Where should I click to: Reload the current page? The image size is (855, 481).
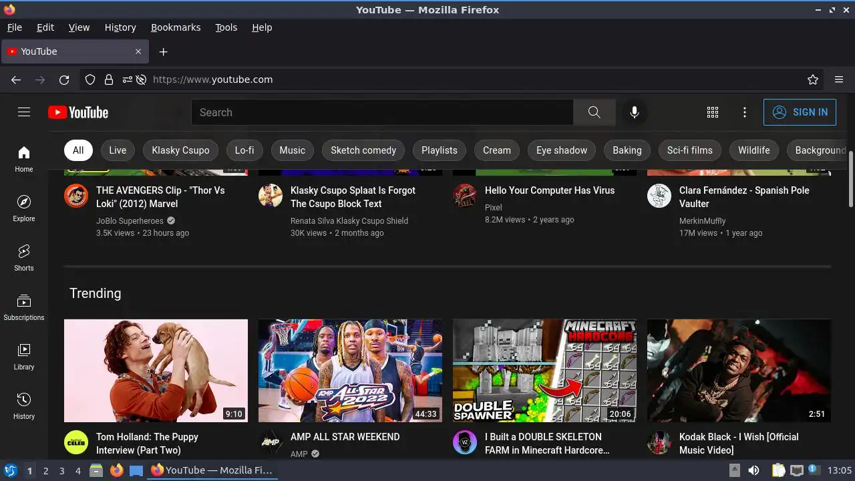point(64,79)
